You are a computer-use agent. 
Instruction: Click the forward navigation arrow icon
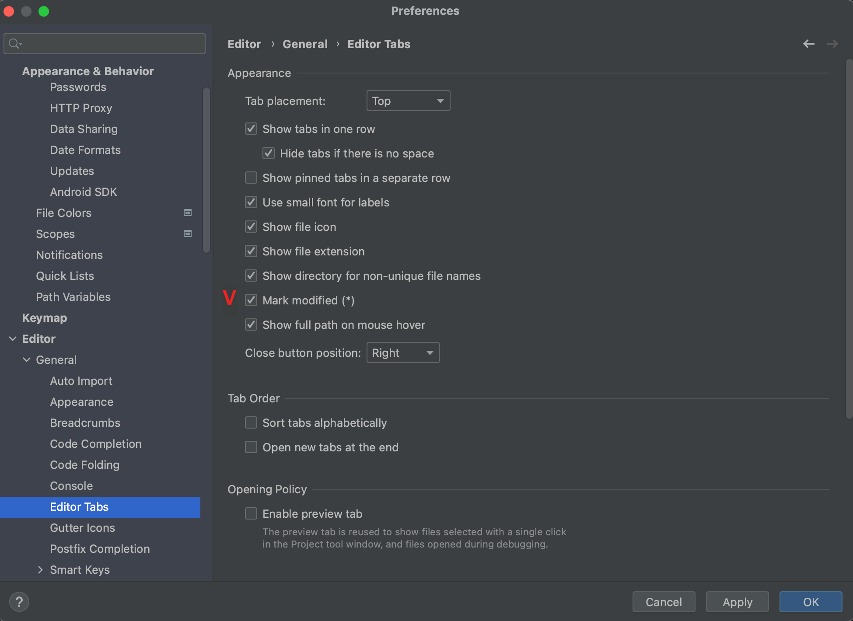[x=832, y=44]
